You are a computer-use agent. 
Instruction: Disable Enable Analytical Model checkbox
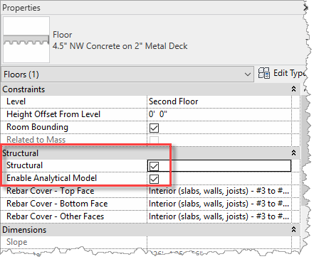[154, 179]
